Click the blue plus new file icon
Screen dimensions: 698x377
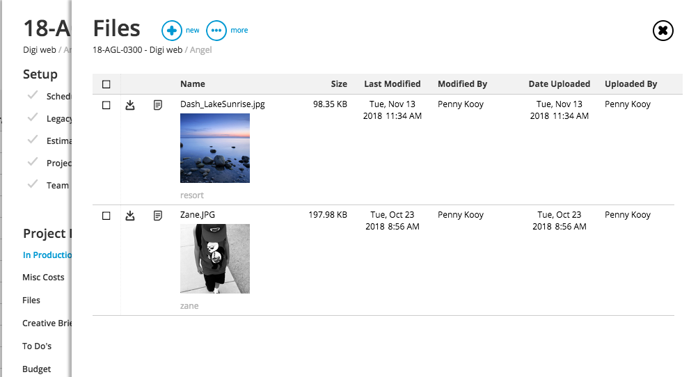(x=170, y=31)
